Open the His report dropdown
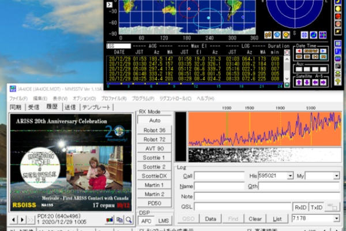 click(290, 176)
